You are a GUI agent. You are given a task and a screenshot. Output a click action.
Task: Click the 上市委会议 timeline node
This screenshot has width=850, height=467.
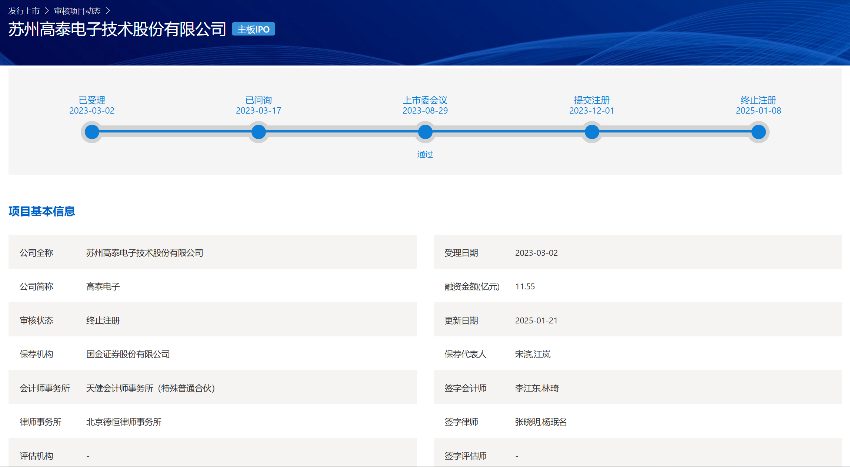(x=425, y=132)
